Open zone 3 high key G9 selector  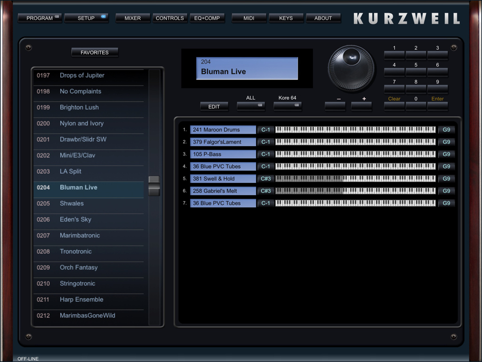(446, 154)
